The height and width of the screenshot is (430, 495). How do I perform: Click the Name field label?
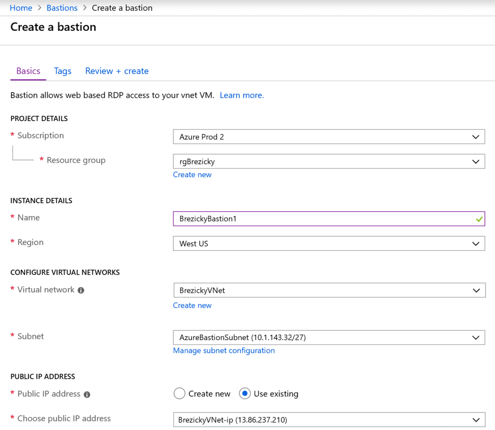[x=29, y=218]
